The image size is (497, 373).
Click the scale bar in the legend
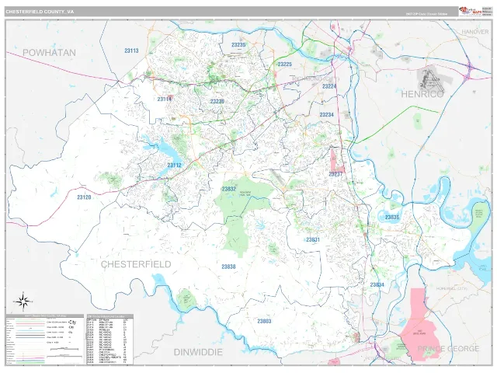pos(64,349)
